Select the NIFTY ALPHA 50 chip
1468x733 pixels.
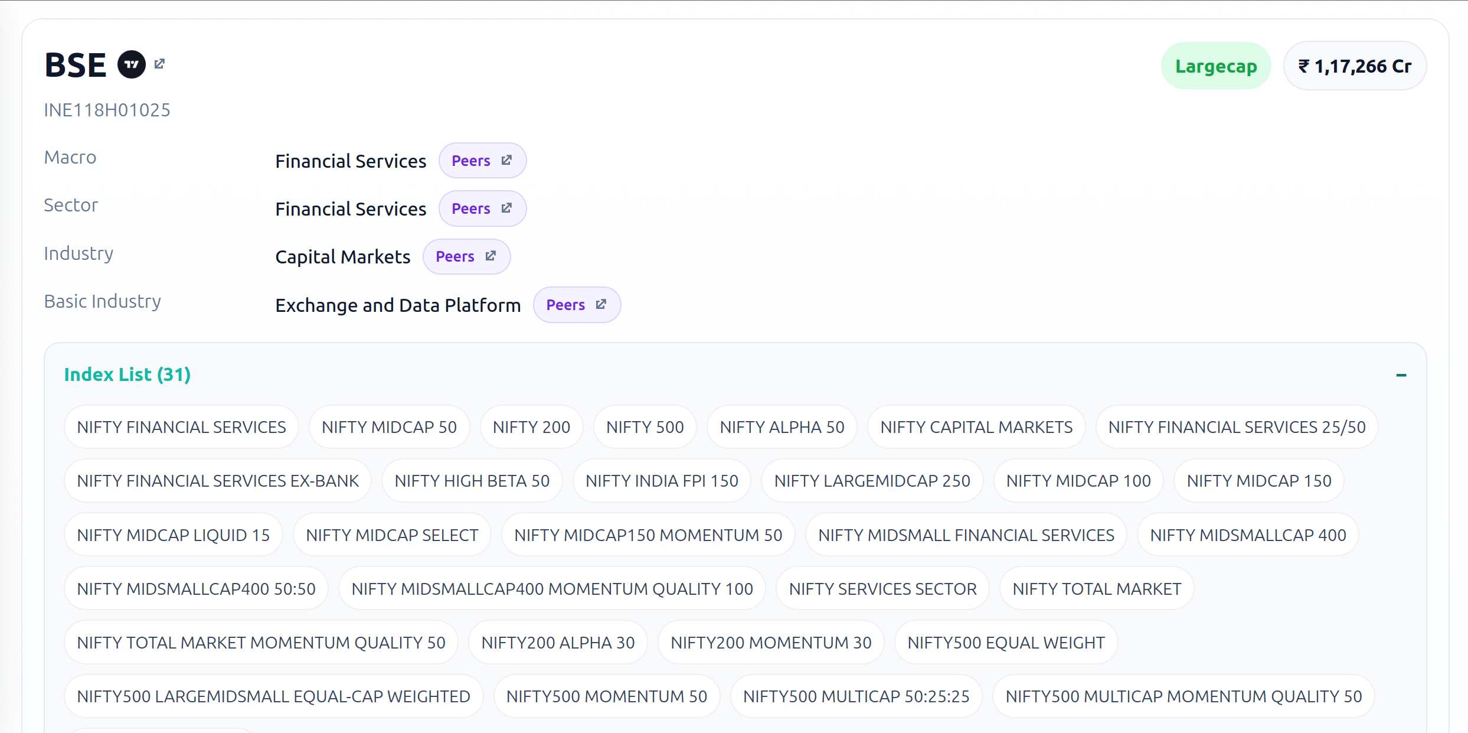[x=782, y=427]
